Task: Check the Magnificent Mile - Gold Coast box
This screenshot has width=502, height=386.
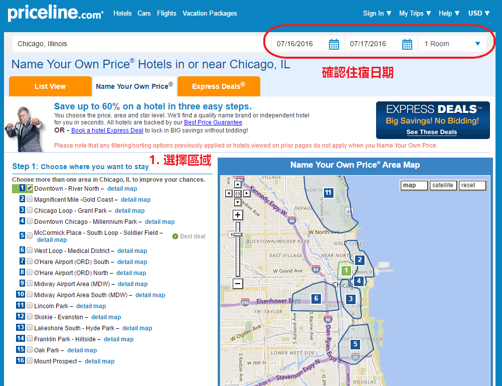Action: (30, 199)
